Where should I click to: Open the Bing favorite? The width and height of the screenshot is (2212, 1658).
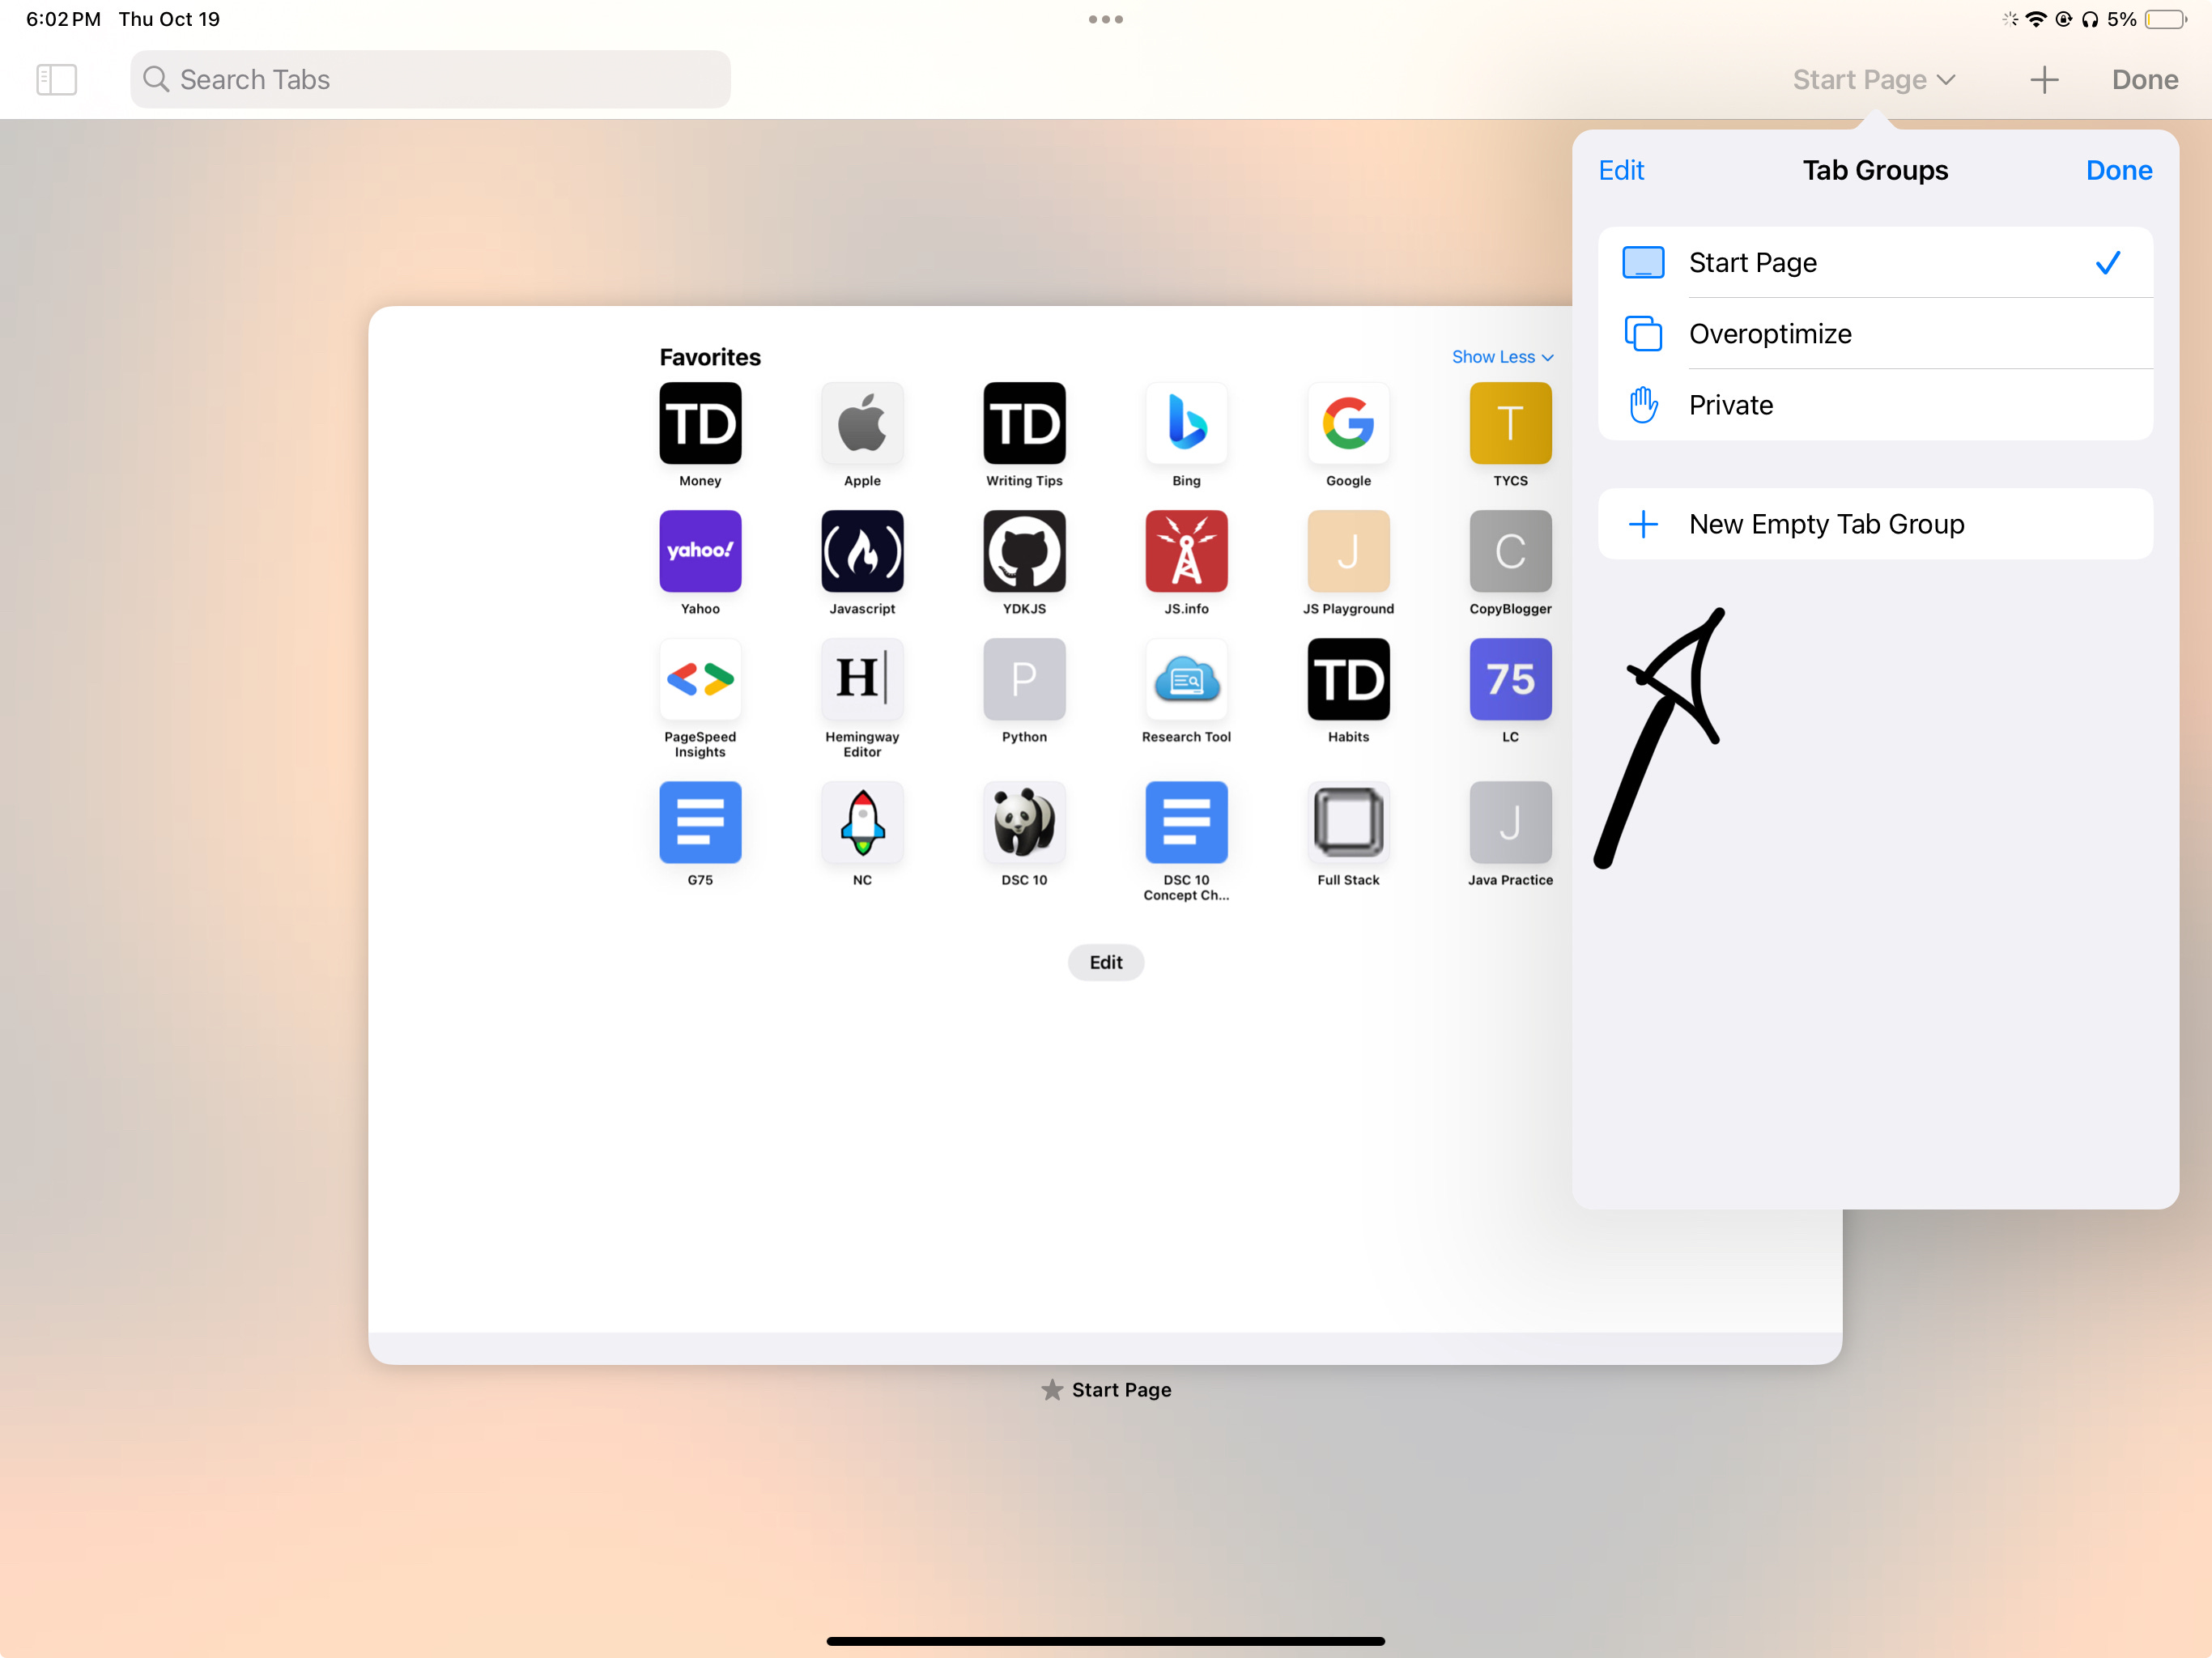click(1186, 423)
